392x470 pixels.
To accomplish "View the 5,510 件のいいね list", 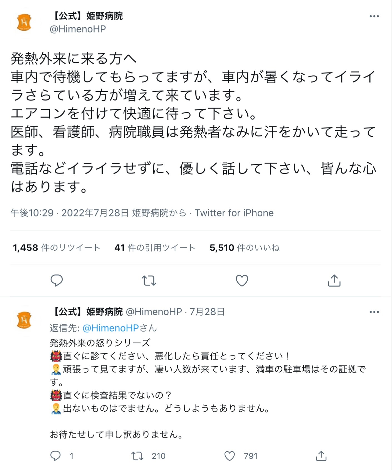I will coord(245,247).
